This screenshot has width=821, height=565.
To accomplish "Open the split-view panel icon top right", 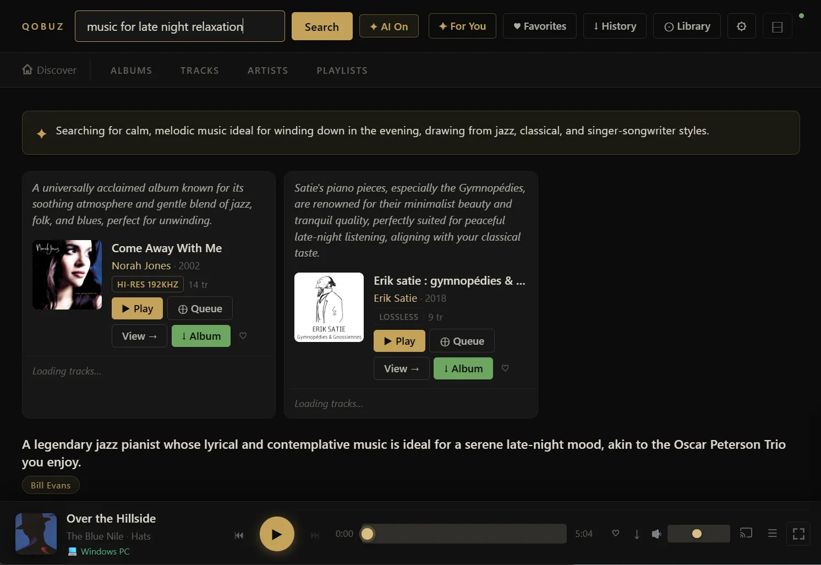I will pyautogui.click(x=777, y=26).
